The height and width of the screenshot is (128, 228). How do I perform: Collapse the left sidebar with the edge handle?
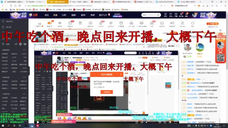[29, 71]
